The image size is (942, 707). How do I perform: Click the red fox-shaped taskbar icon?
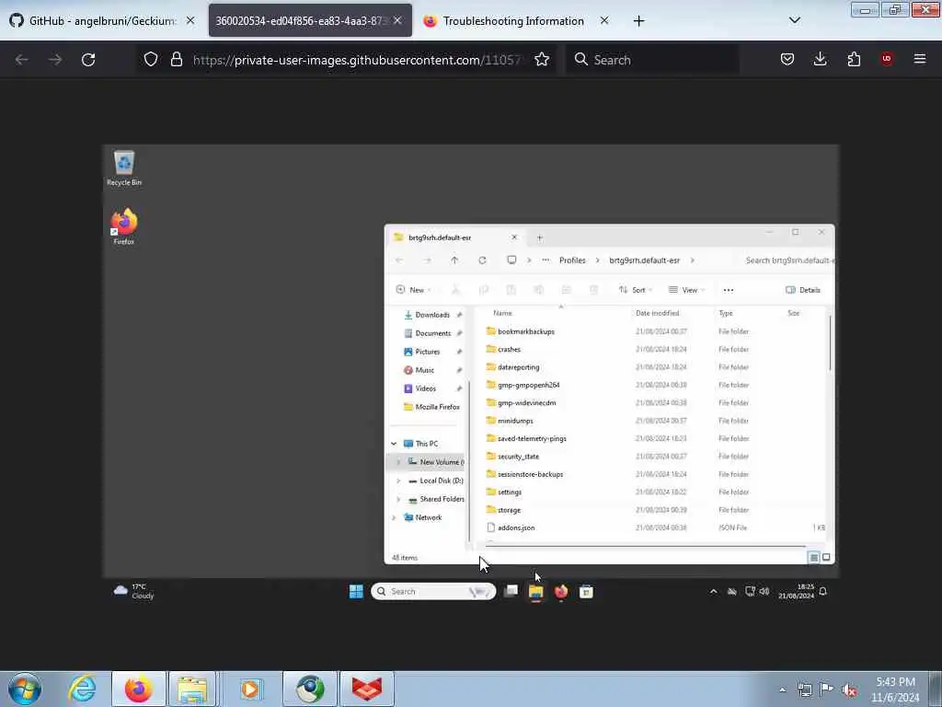[x=367, y=689]
